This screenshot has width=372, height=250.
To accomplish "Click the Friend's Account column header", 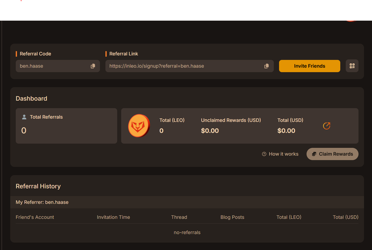I will (35, 217).
